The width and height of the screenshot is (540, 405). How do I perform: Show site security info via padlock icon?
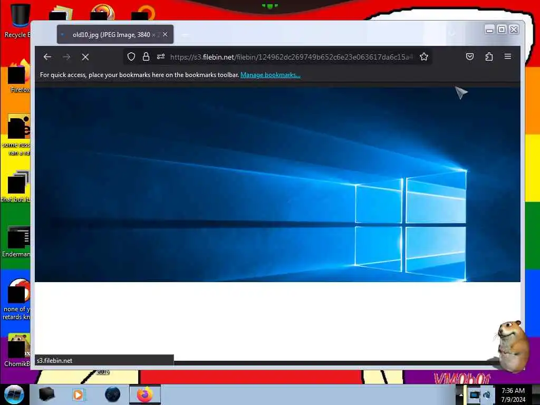coord(146,56)
